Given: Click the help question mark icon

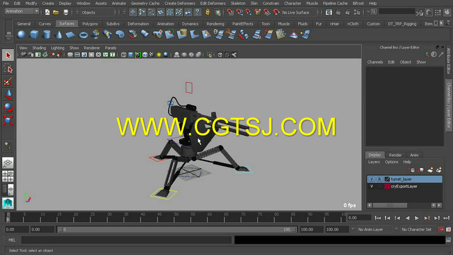Looking at the screenshot, I should click(197, 12).
